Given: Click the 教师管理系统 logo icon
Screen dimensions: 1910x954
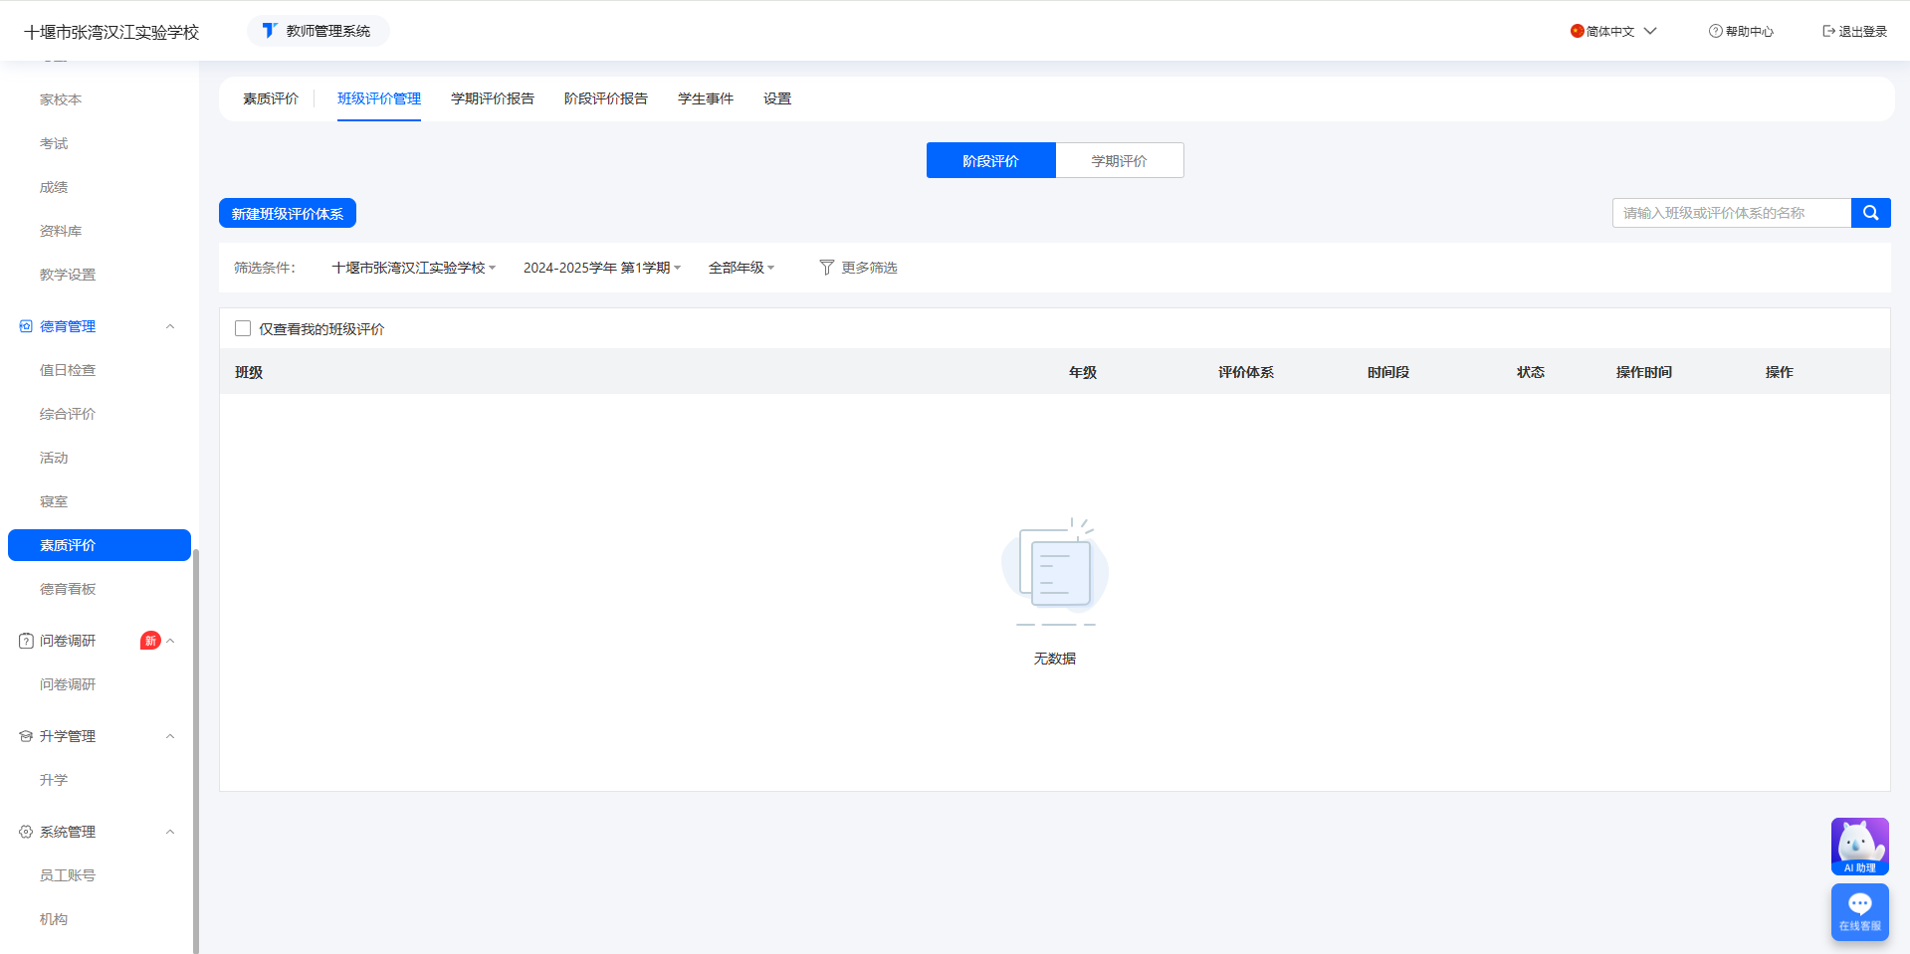Looking at the screenshot, I should pos(269,31).
